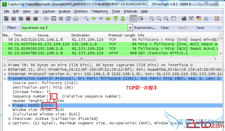Zoom out toolbar icon
225x131 pixels.
point(159,18)
